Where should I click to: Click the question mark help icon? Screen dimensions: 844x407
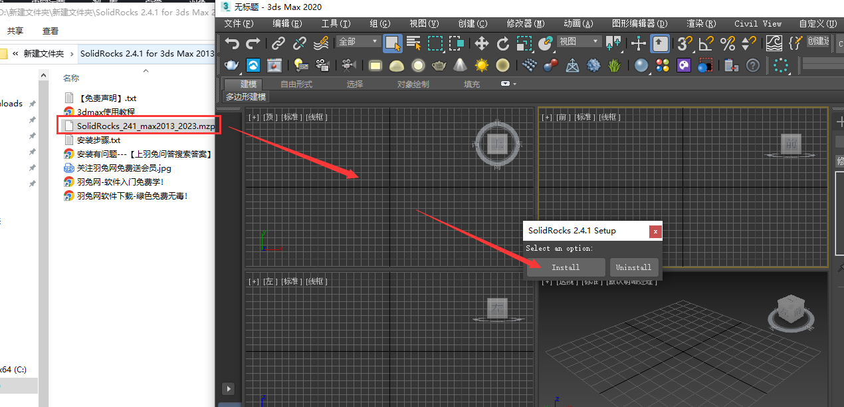pyautogui.click(x=753, y=65)
